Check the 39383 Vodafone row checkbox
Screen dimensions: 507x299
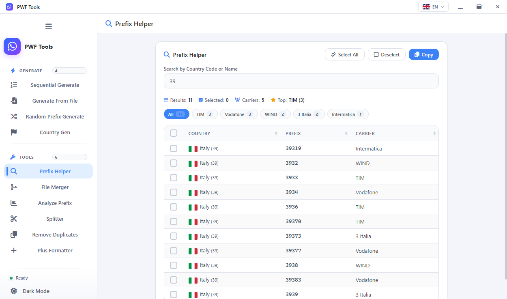pyautogui.click(x=174, y=280)
